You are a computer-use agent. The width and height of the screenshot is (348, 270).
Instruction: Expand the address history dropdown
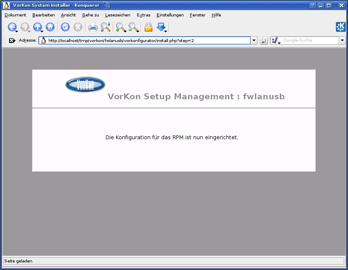tap(254, 40)
